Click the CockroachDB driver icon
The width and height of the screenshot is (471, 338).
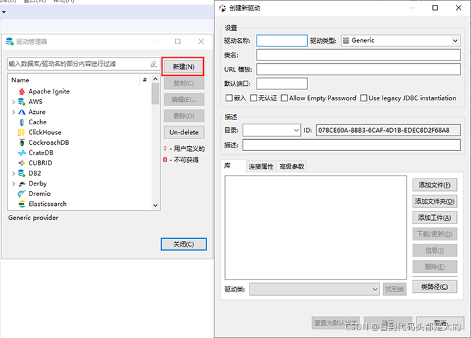pyautogui.click(x=22, y=142)
